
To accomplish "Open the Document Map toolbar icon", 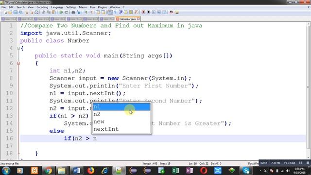I will tap(131, 12).
